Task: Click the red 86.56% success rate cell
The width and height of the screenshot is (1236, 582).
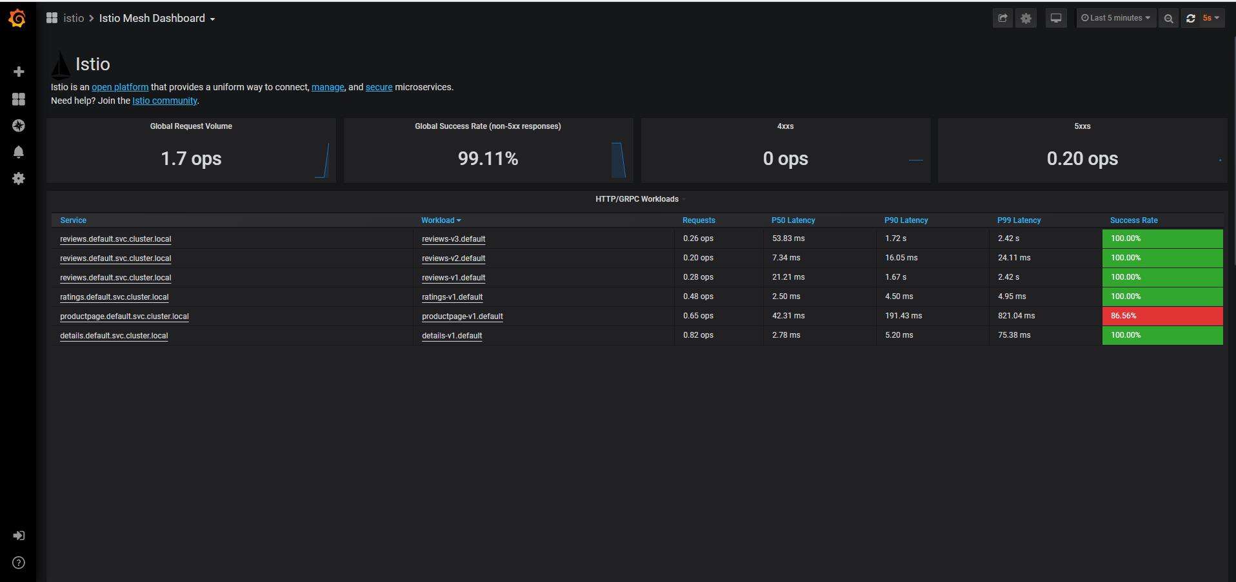Action: point(1162,316)
